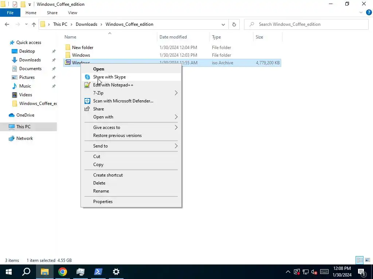This screenshot has width=373, height=279.
Task: Choose Scan with Microsoft Defender
Action: (x=131, y=101)
